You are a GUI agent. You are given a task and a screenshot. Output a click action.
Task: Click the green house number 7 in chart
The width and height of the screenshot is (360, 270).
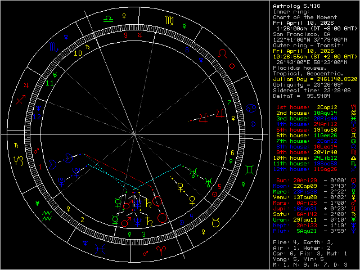[229, 102]
